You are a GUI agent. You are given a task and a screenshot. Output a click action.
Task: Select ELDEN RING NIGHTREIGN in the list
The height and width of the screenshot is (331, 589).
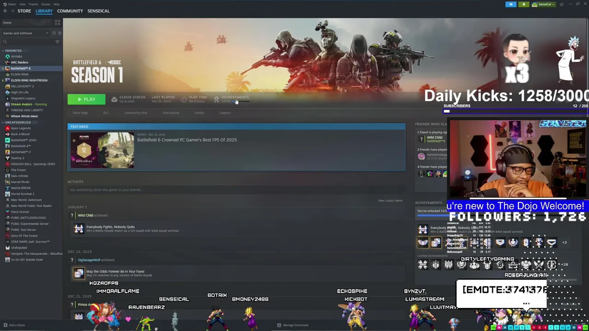click(x=29, y=80)
